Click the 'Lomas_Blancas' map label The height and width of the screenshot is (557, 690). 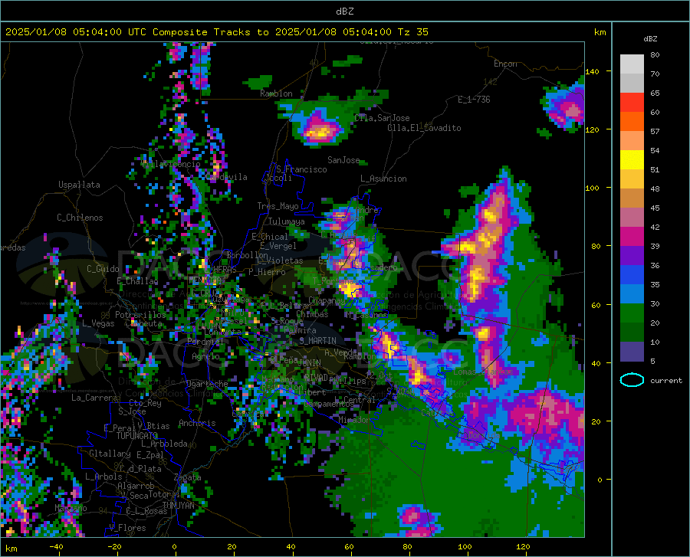click(x=483, y=372)
